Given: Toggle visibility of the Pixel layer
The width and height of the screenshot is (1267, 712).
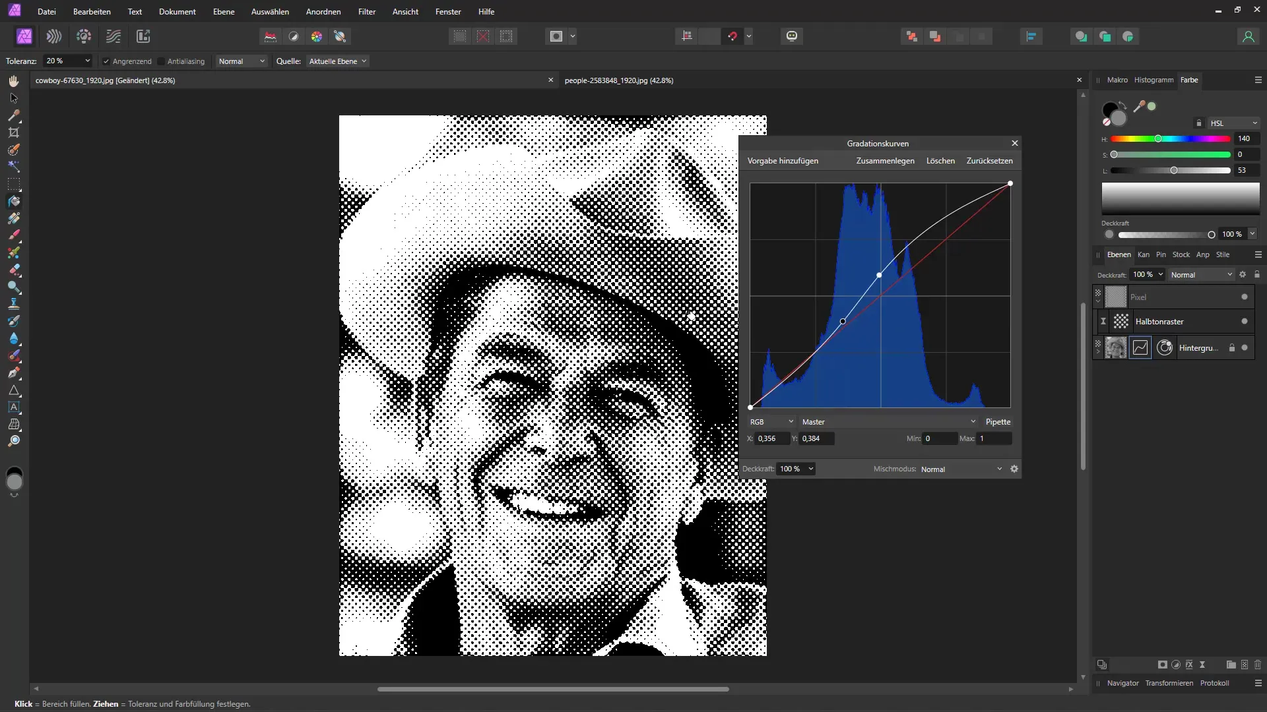Looking at the screenshot, I should (x=1245, y=297).
